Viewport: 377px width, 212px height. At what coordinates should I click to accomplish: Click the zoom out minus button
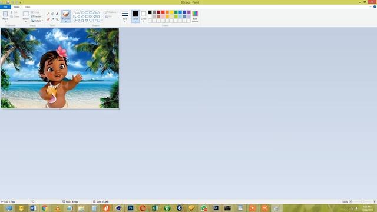click(x=350, y=201)
